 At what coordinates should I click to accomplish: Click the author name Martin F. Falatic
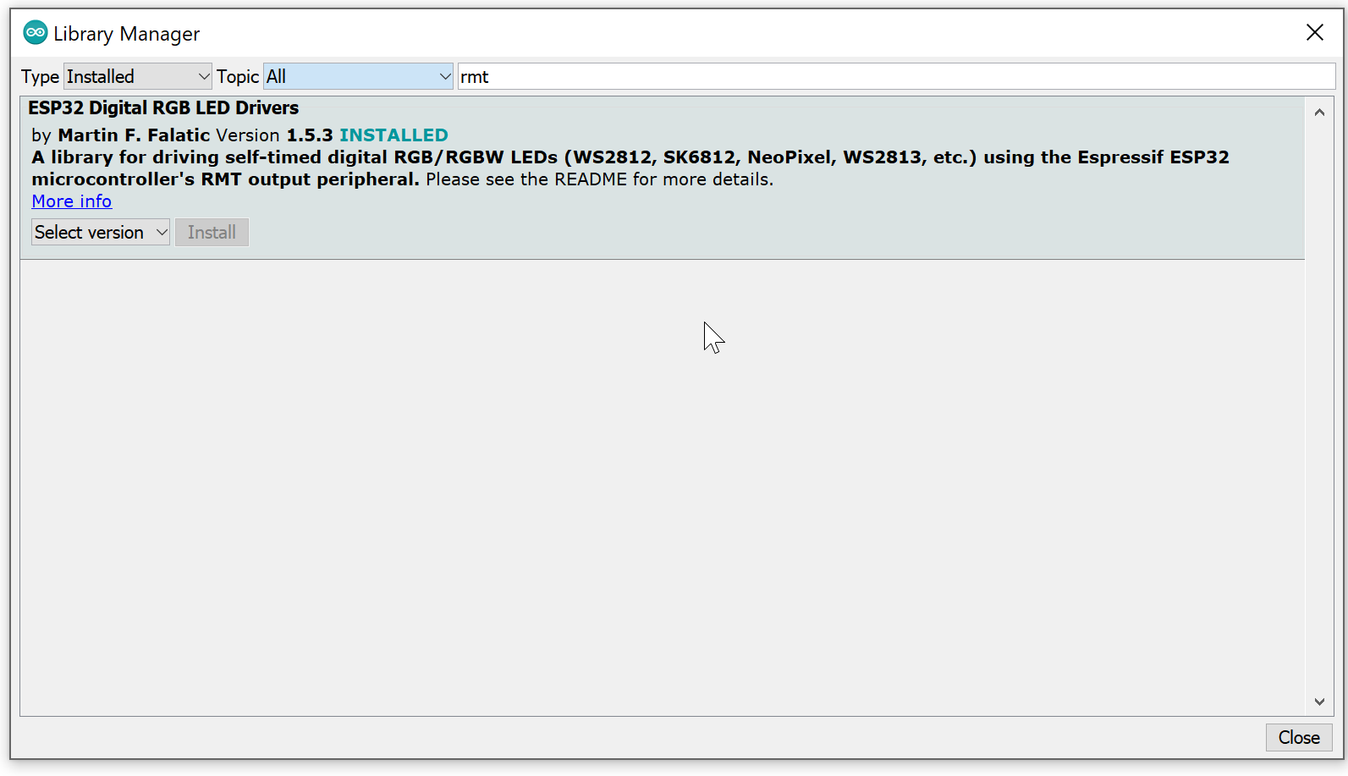point(134,135)
